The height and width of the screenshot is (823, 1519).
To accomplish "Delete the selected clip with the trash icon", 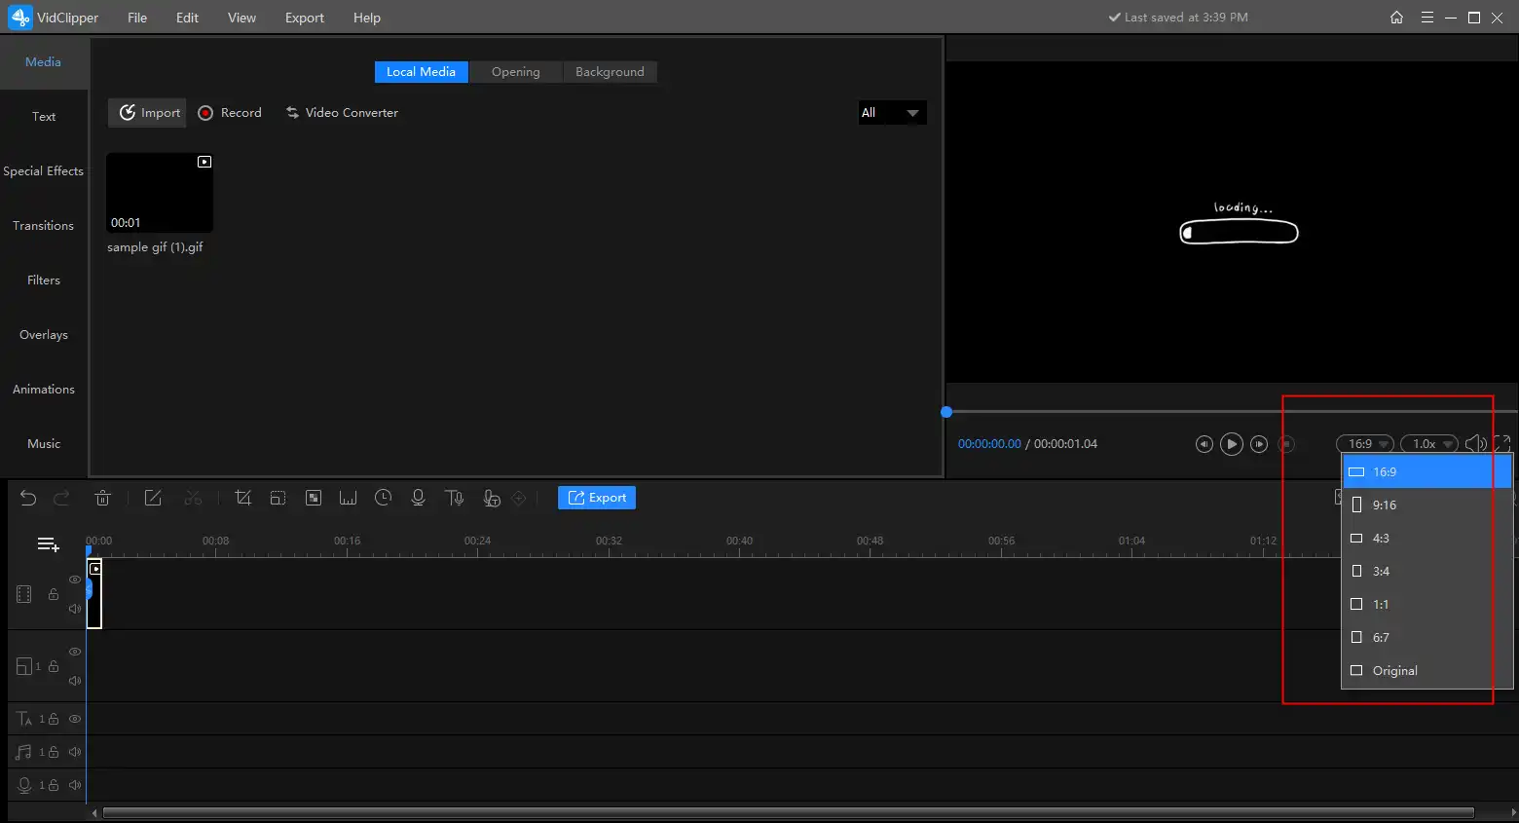I will tap(102, 498).
